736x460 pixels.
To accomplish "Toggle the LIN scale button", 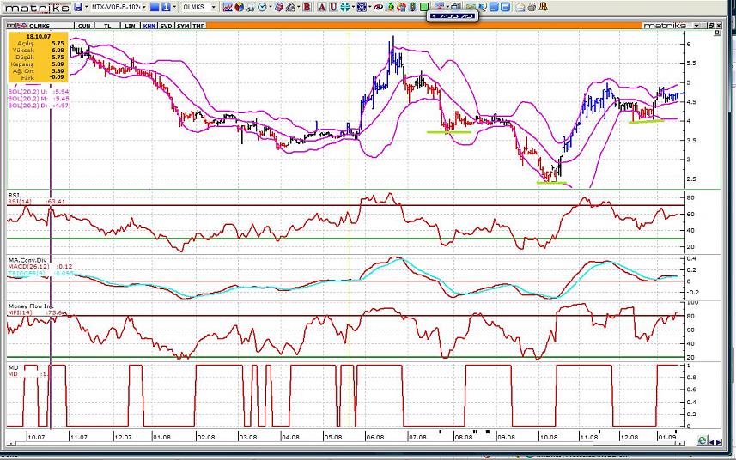I will point(130,26).
